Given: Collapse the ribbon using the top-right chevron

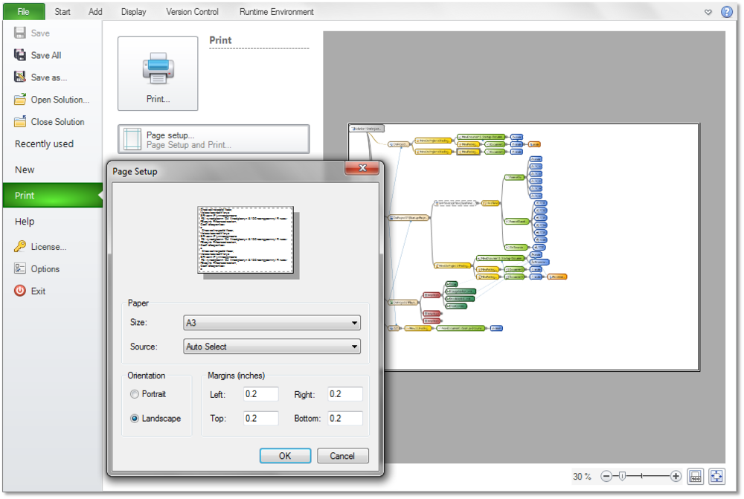Looking at the screenshot, I should click(x=708, y=12).
